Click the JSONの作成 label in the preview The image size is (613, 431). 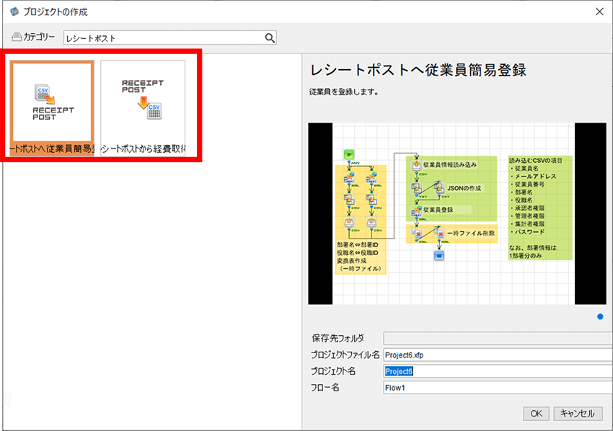[x=464, y=188]
